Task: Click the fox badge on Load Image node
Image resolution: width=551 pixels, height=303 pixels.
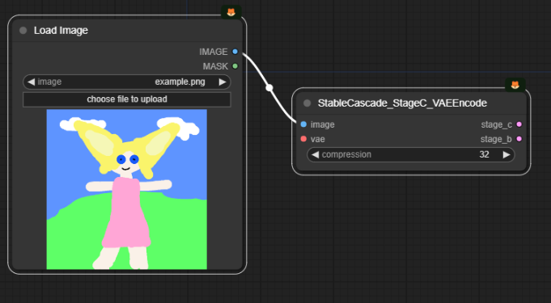Action: (231, 13)
